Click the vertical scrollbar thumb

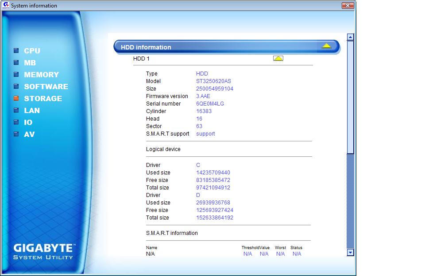[351, 97]
